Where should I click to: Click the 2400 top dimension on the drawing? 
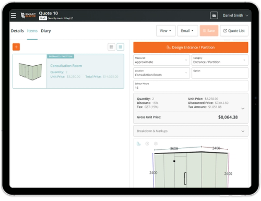click(216, 148)
